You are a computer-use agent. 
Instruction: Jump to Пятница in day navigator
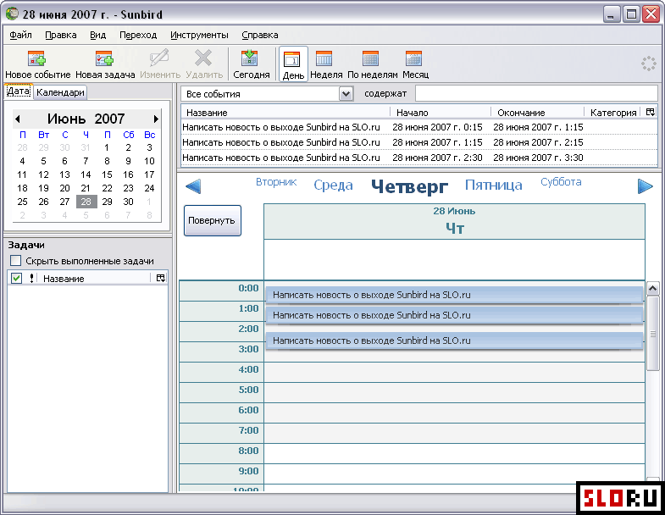tap(493, 185)
